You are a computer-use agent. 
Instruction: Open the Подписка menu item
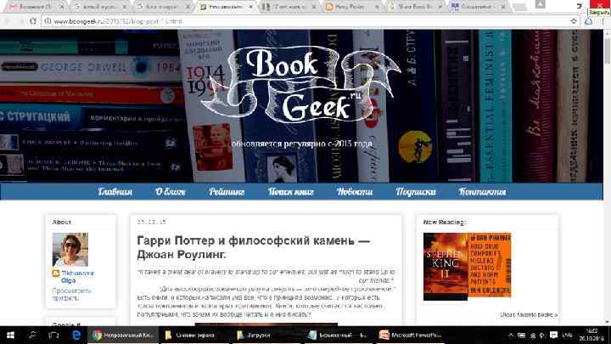tap(416, 192)
